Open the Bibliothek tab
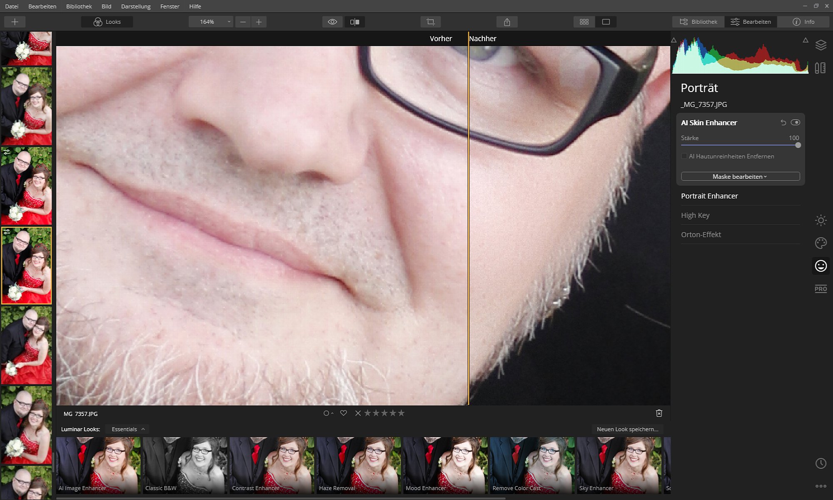Viewport: 833px width, 500px height. click(698, 22)
